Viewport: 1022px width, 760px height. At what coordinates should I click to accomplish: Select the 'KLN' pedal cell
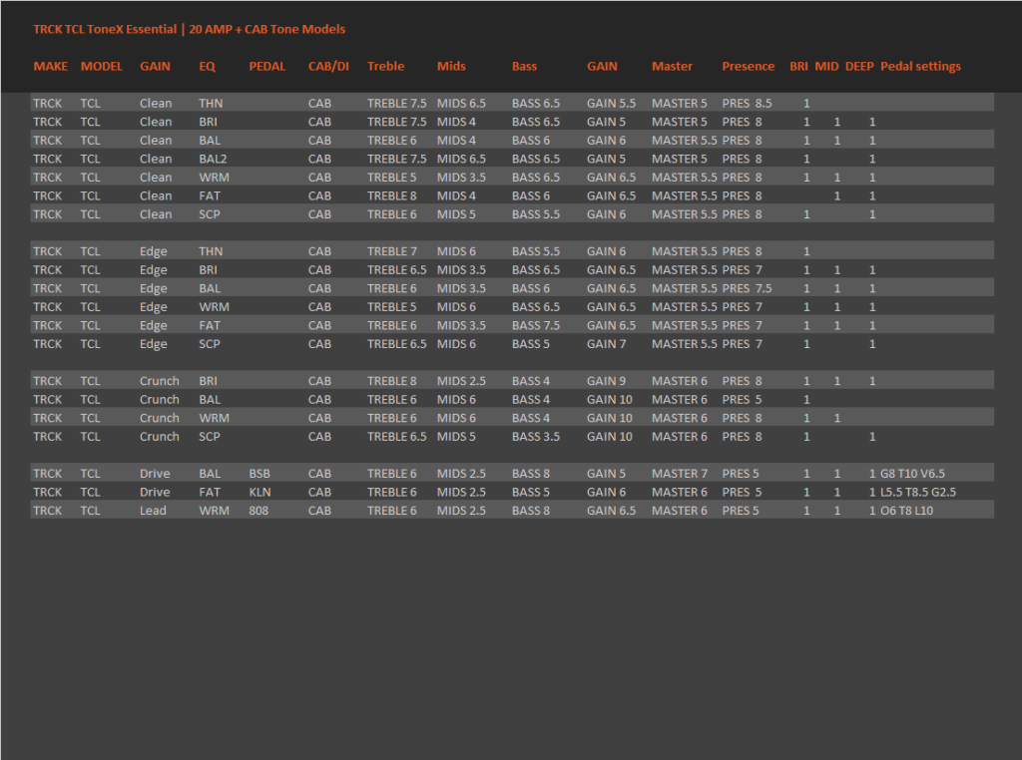(259, 493)
